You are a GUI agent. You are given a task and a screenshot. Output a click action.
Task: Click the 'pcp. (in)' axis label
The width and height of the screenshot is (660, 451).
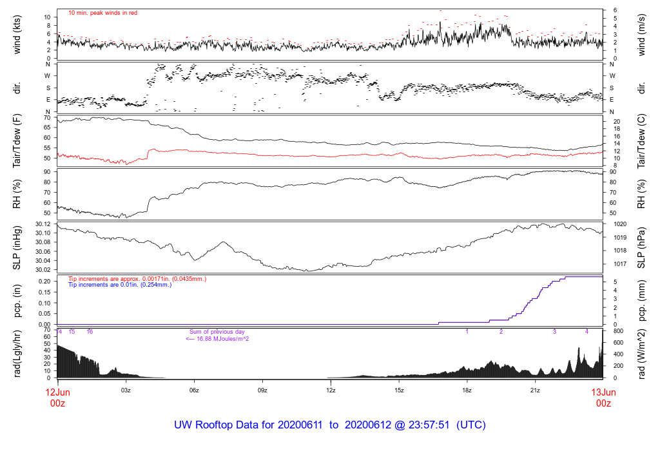[x=17, y=300]
